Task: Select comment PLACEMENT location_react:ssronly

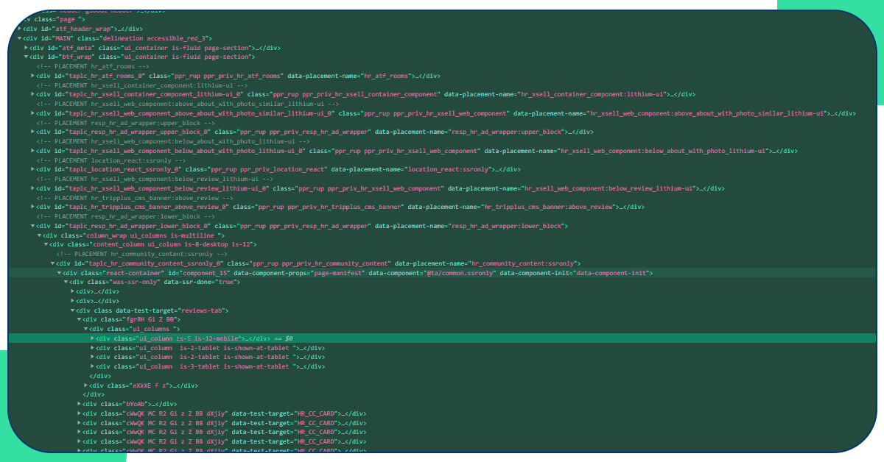Action: 110,160
